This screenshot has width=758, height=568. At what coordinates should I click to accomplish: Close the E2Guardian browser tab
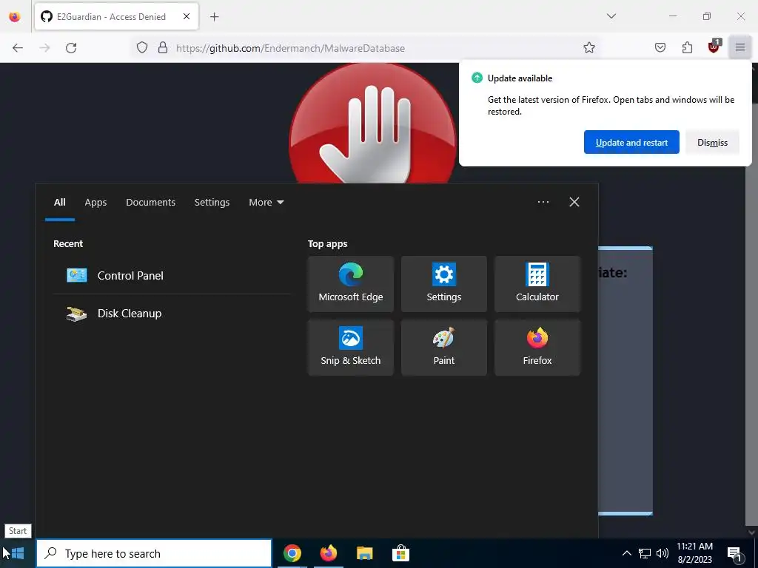click(x=186, y=16)
